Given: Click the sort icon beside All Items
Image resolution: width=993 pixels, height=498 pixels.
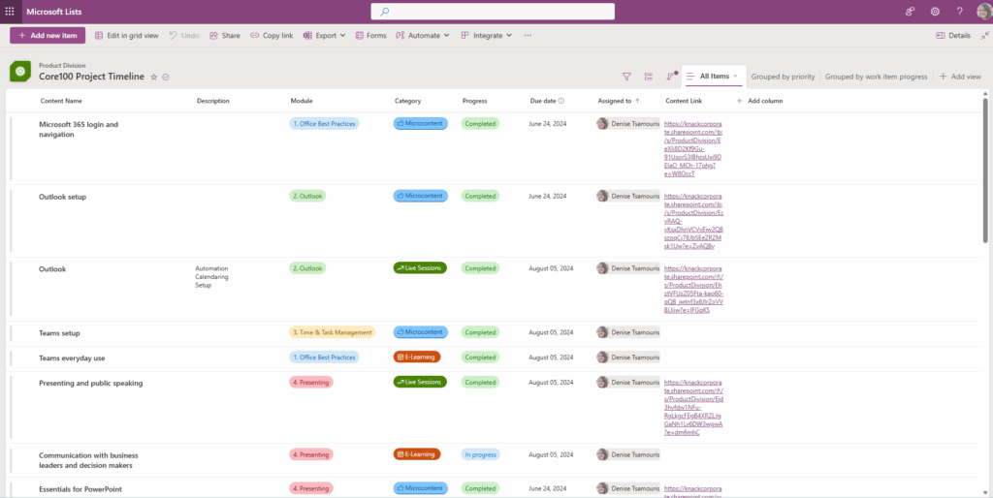Looking at the screenshot, I should pos(671,77).
